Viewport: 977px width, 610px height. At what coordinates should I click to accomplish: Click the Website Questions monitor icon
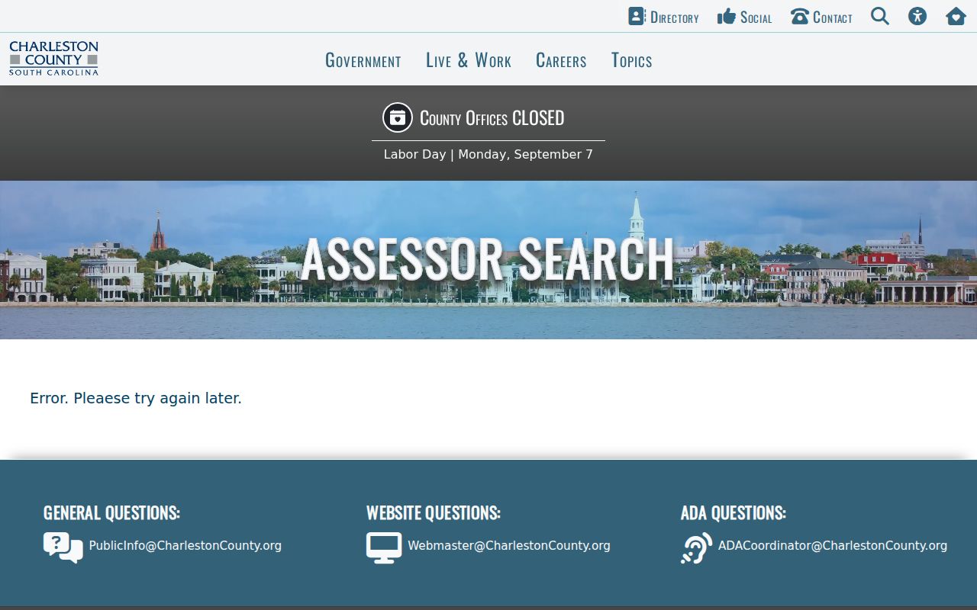pyautogui.click(x=384, y=547)
